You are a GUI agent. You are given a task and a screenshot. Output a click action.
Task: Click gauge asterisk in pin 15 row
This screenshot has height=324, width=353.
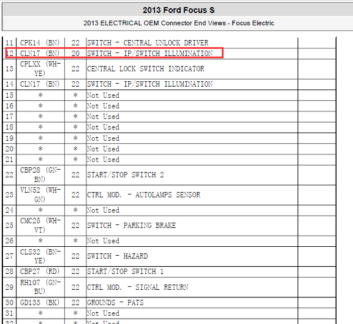point(75,95)
